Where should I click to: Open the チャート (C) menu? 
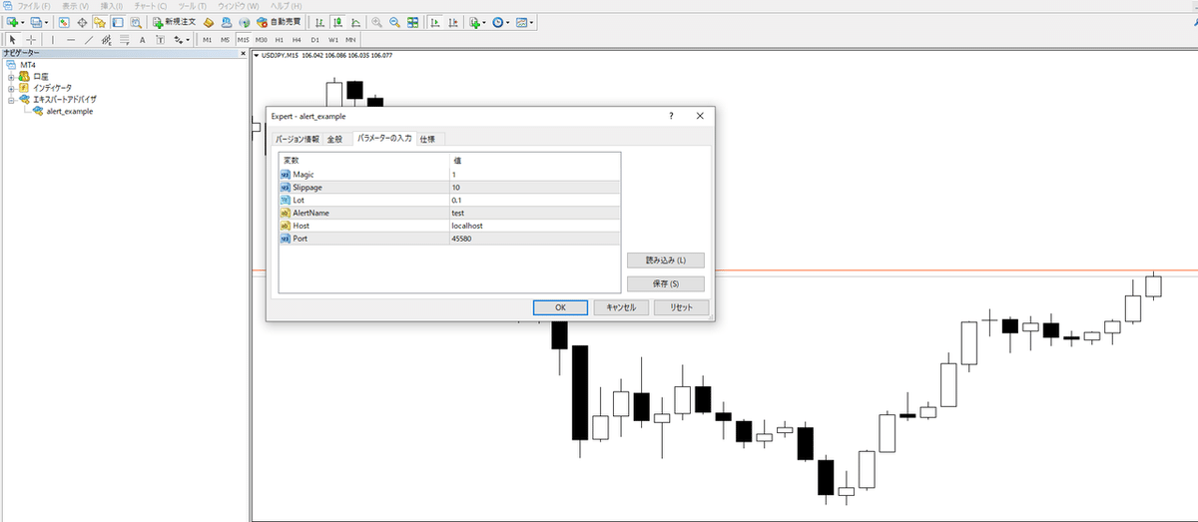point(150,6)
